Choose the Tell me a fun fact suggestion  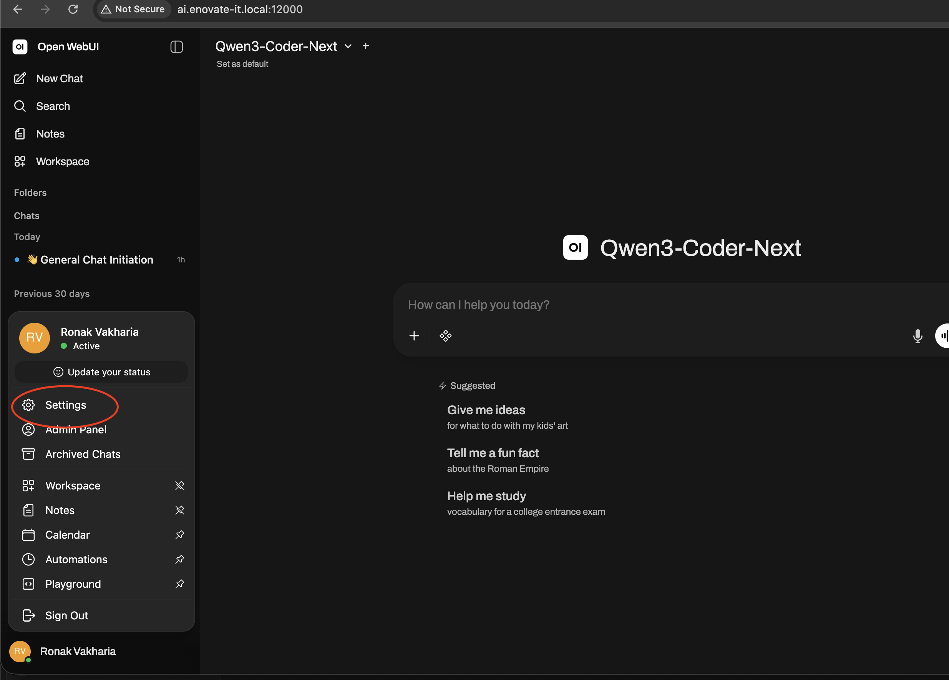[x=498, y=460]
